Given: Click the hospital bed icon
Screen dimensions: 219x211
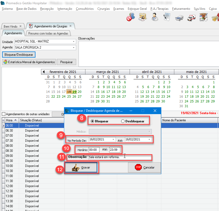Looking at the screenshot, I should (179, 18).
